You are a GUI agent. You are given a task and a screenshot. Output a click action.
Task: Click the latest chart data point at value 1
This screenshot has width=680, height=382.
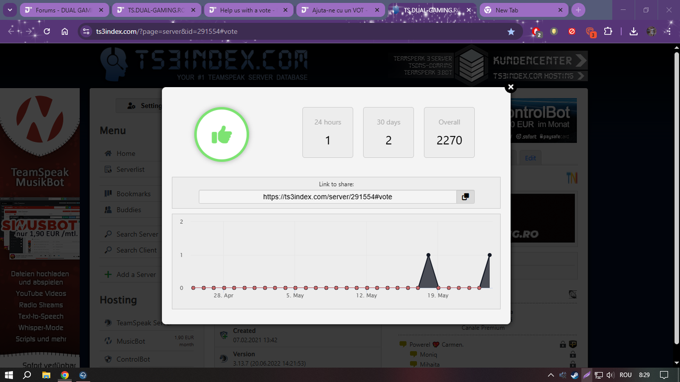tap(490, 255)
